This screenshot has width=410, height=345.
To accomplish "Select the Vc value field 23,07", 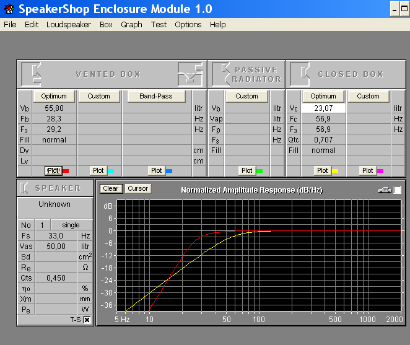I will point(323,108).
